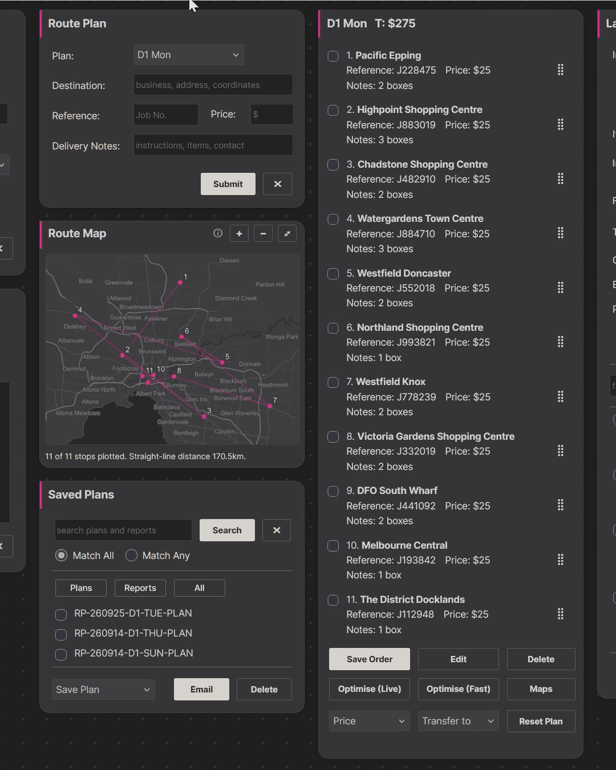
Task: Focus the search plans and reports field
Action: point(124,530)
